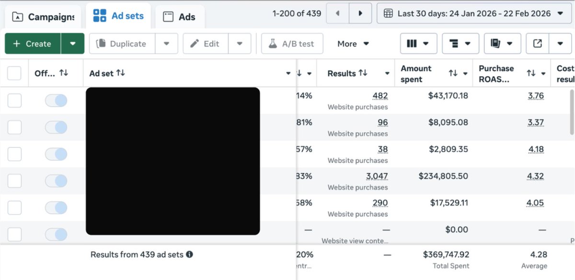The width and height of the screenshot is (575, 280).
Task: Click the 482 website purchases result
Action: click(380, 96)
